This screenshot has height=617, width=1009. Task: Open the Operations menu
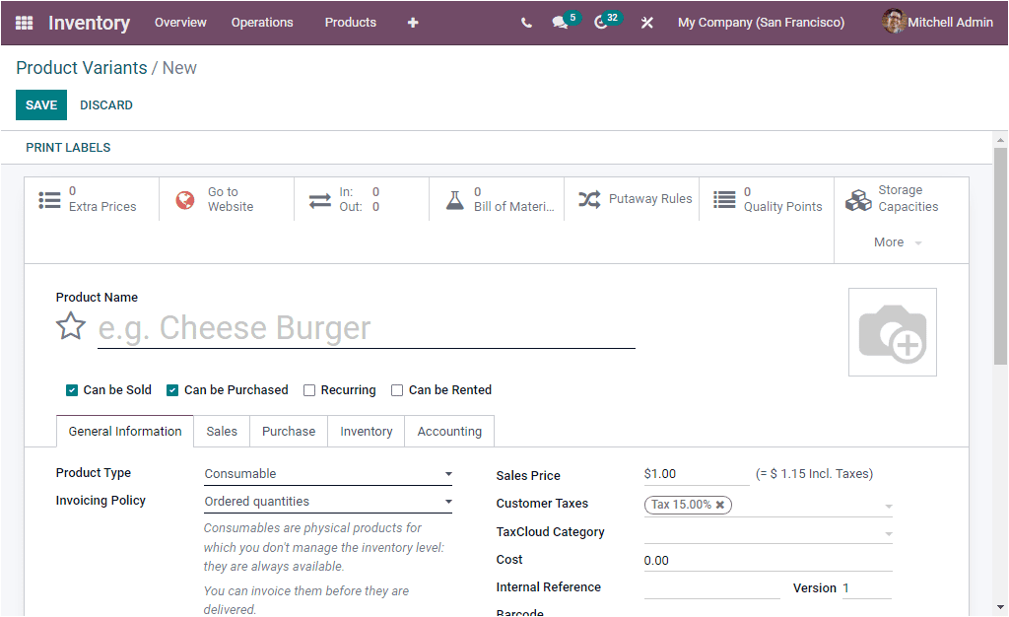[262, 22]
